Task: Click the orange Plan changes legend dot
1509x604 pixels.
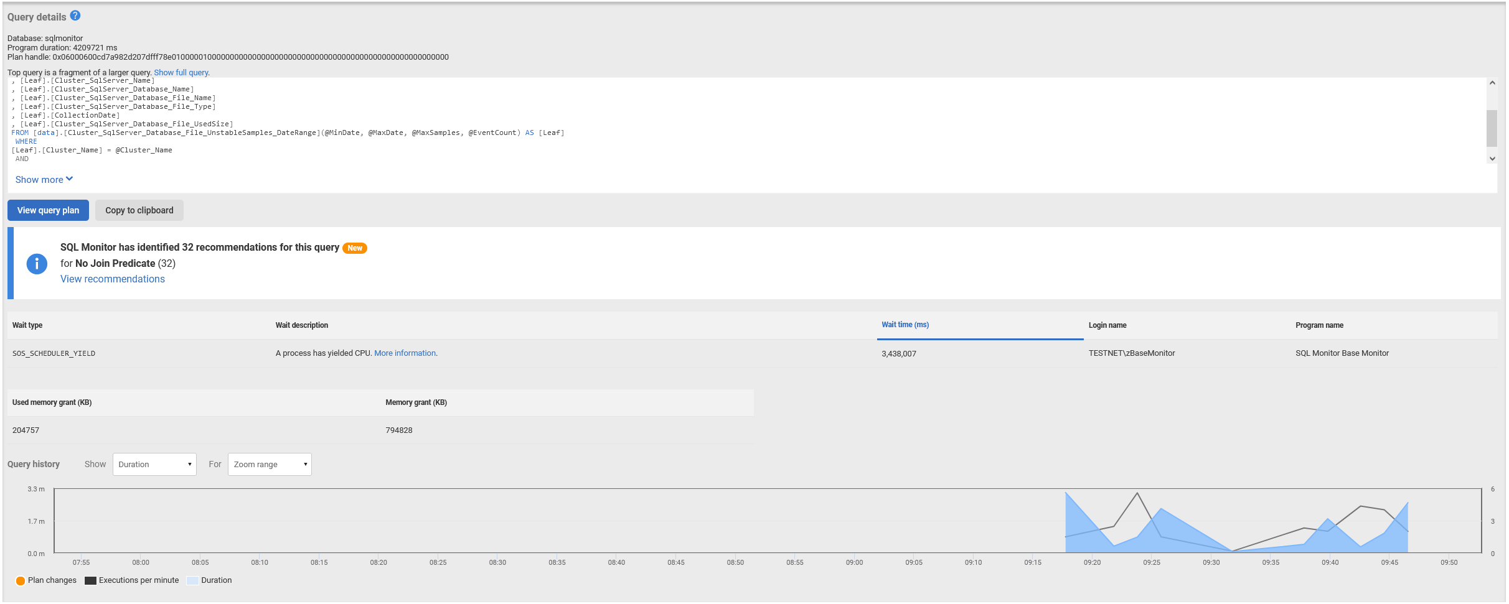Action: [21, 580]
